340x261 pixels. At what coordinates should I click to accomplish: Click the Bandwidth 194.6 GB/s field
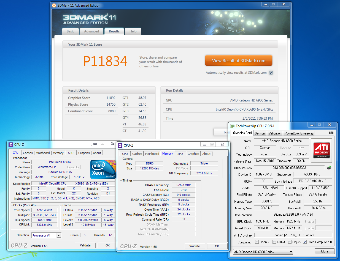click(318, 208)
